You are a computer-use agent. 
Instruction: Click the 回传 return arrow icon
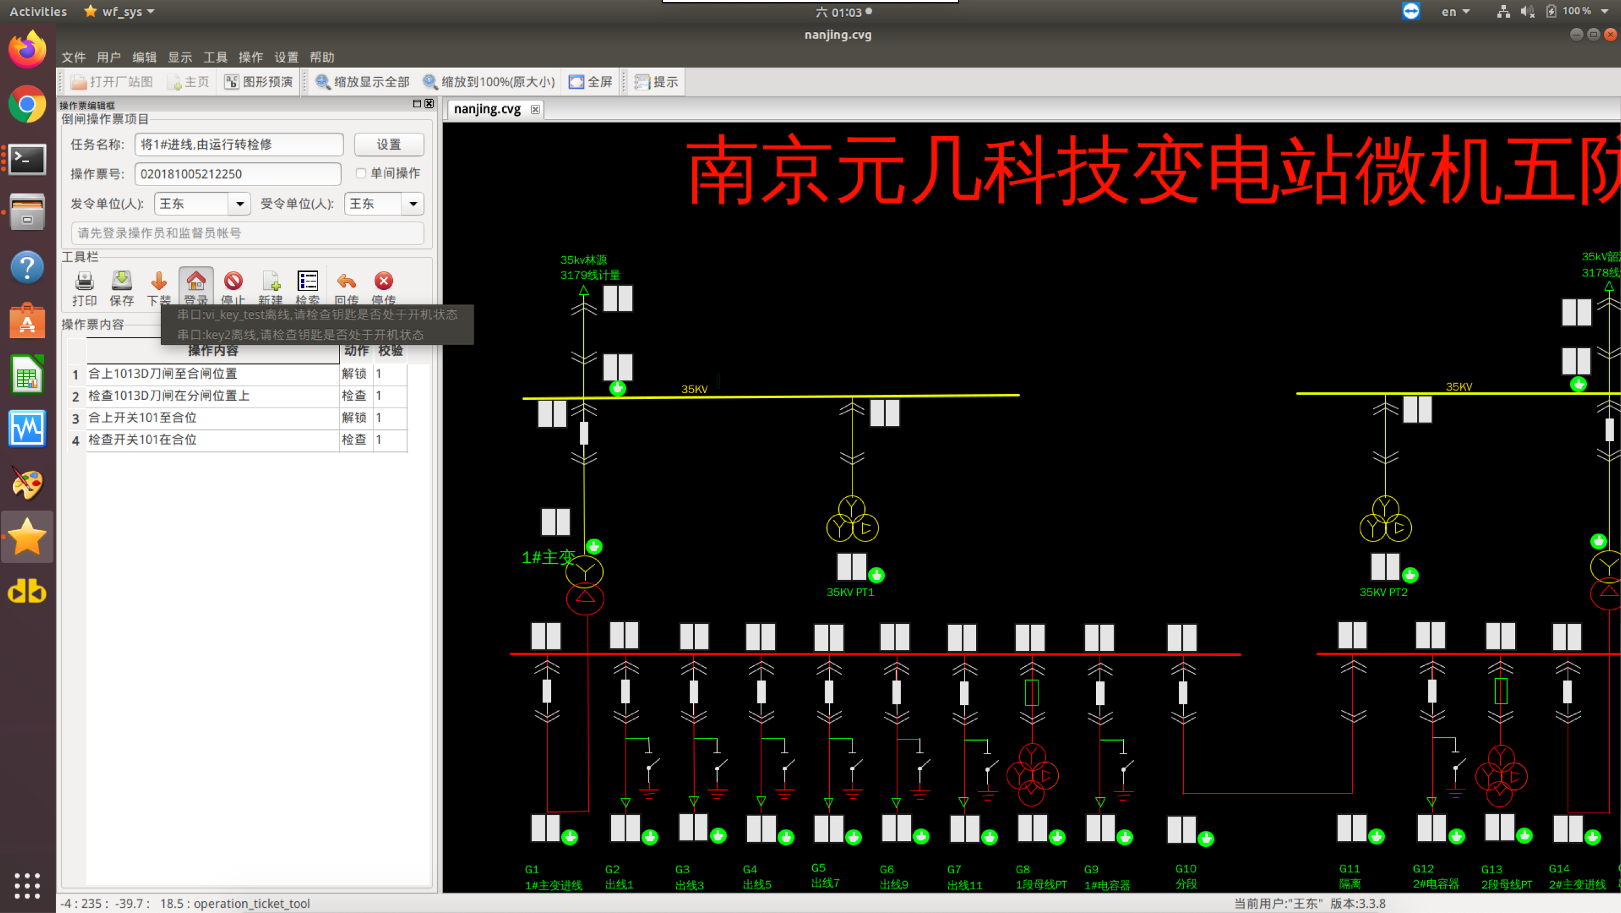[346, 281]
